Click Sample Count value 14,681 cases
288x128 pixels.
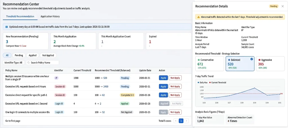click(x=248, y=47)
